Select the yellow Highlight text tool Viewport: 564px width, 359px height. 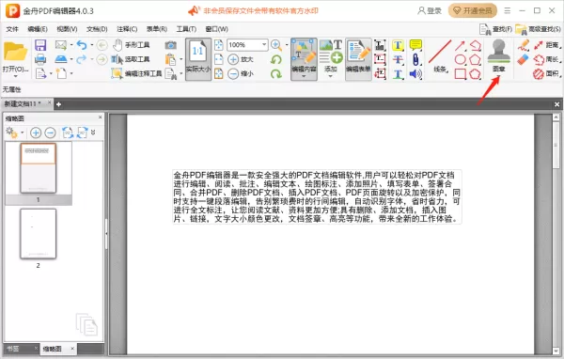[398, 45]
